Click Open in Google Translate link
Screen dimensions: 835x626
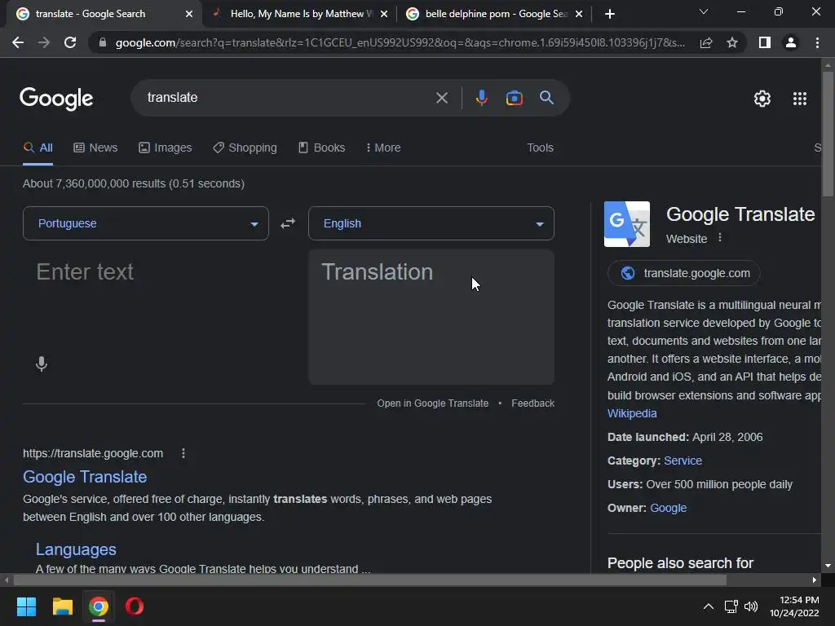(x=432, y=403)
